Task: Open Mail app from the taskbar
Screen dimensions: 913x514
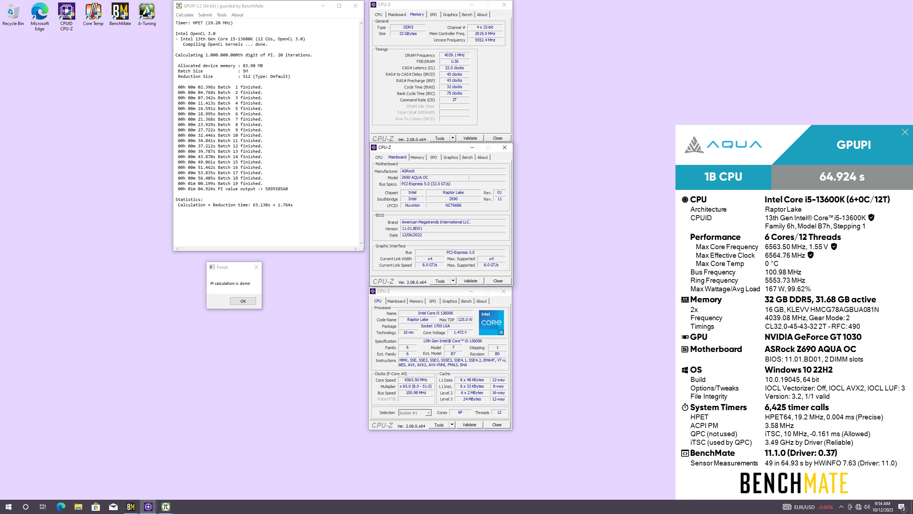Action: pos(113,507)
